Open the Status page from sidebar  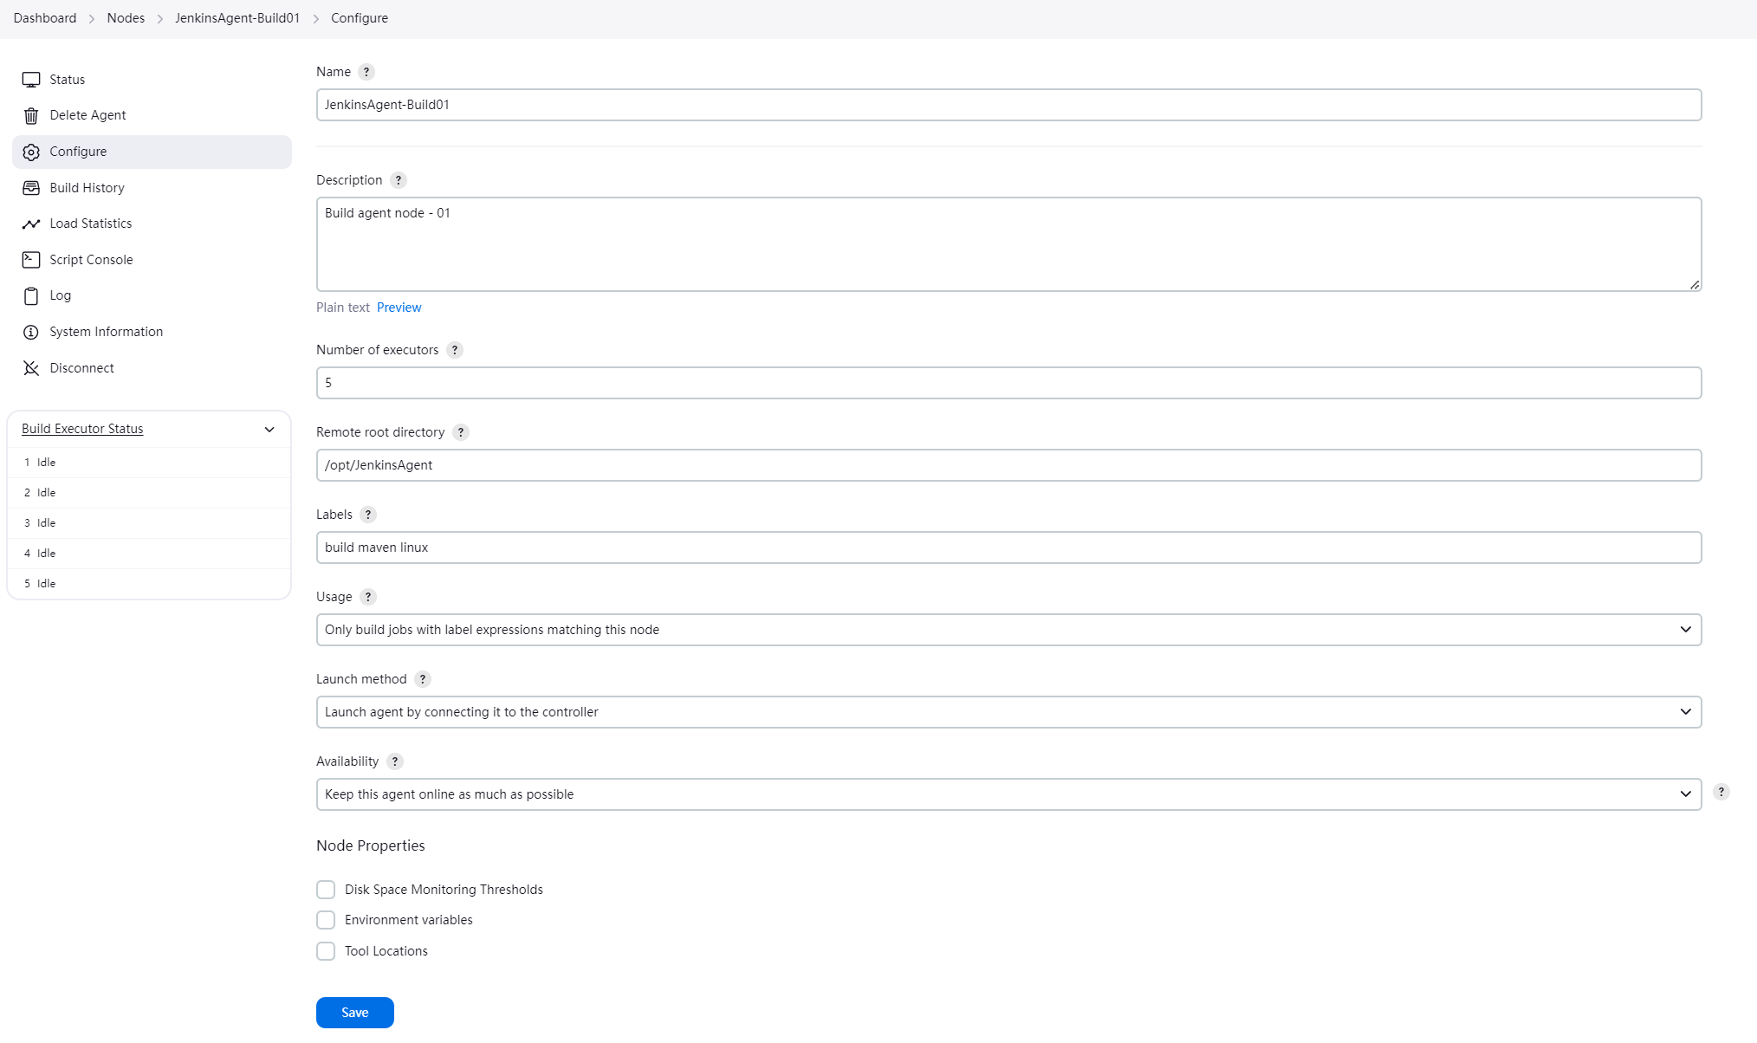point(68,79)
